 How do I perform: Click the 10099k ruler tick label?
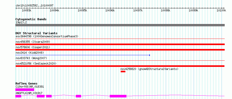(193, 10)
